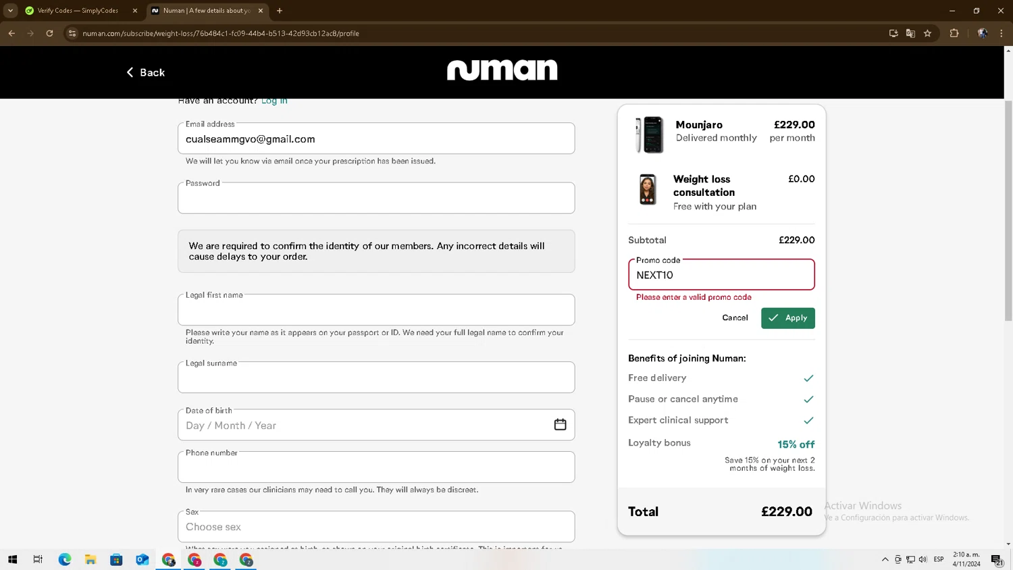Click the Mounjaro product thumbnail

coord(650,134)
